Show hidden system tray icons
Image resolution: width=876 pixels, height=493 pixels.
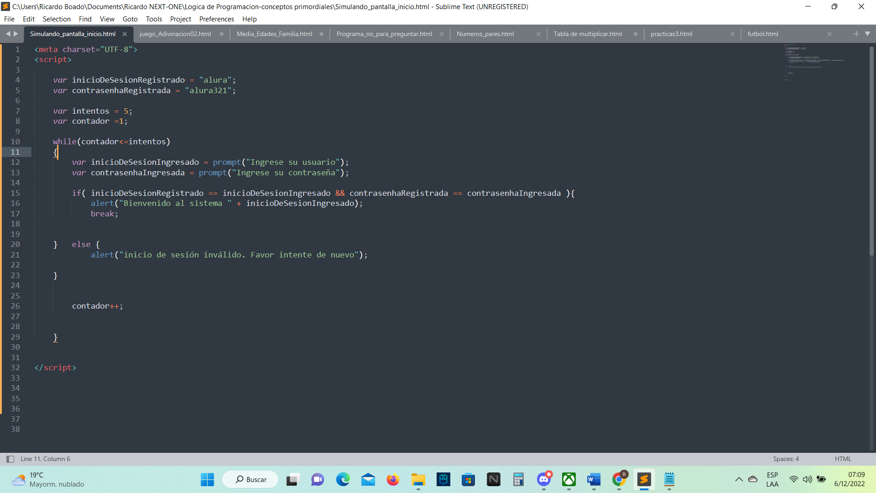(739, 479)
